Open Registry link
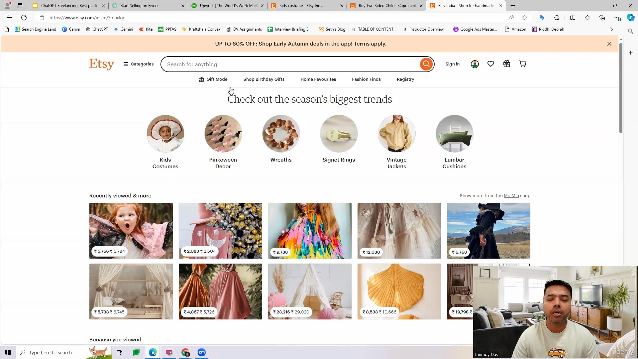The height and width of the screenshot is (359, 638). 405,79
